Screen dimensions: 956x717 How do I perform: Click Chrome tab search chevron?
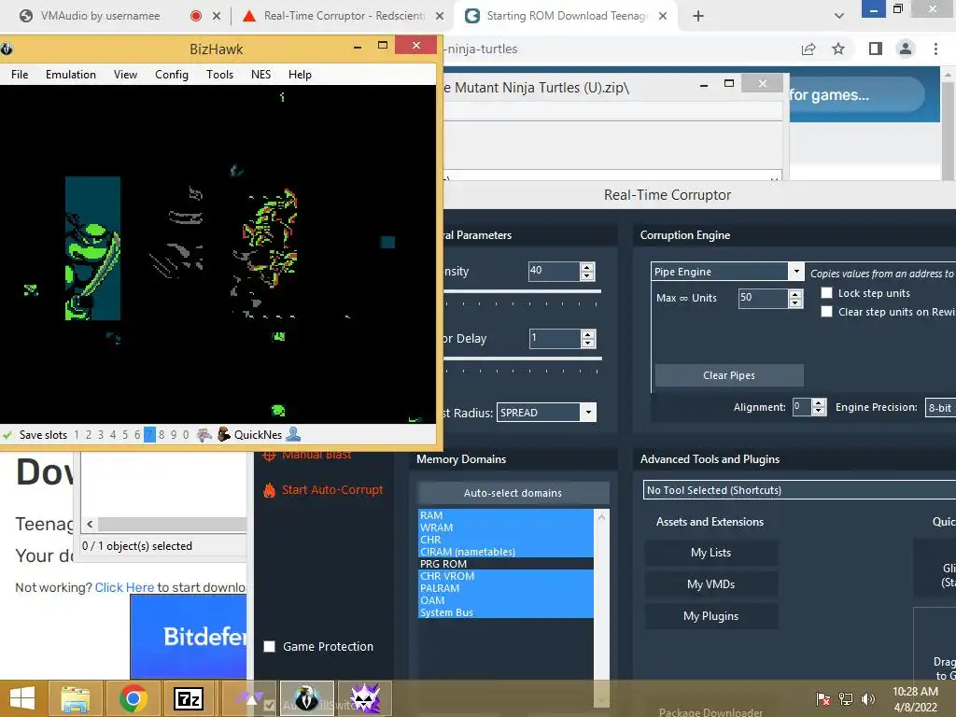839,16
